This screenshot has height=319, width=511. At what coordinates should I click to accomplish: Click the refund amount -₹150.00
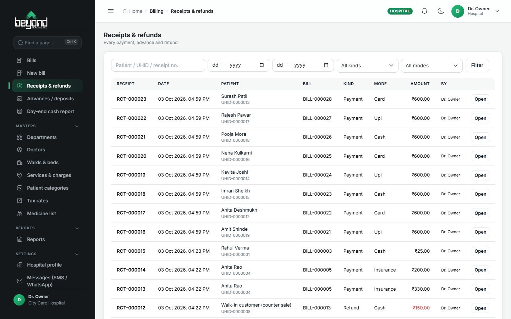(x=420, y=308)
